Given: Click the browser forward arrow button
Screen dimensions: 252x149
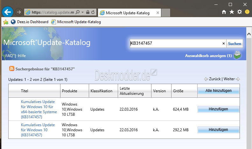Looking at the screenshot, I should coord(19,12).
